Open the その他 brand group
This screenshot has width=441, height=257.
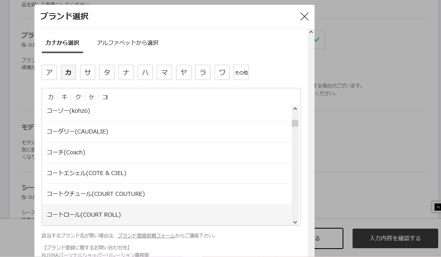[241, 72]
